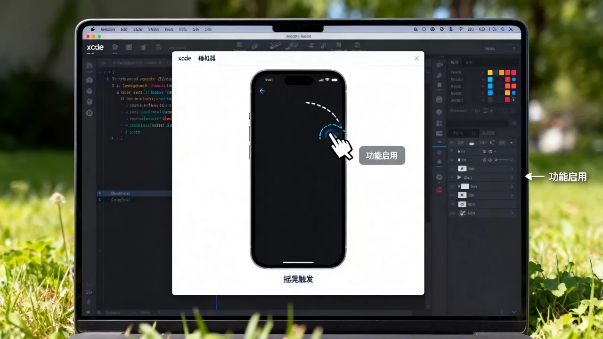This screenshot has width=603, height=339.
Task: Select the 模拟器 label in the dialog header
Action: (207, 58)
